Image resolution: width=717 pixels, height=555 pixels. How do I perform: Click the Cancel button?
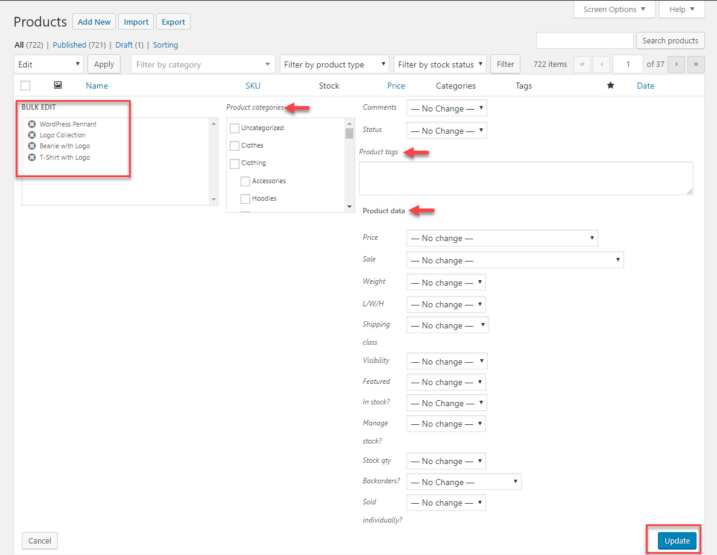[40, 541]
